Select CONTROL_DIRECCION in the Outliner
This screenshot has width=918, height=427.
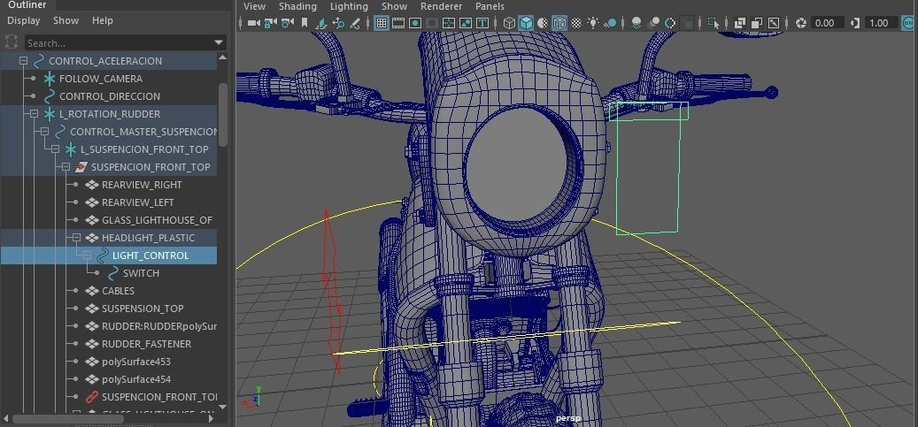coord(110,96)
